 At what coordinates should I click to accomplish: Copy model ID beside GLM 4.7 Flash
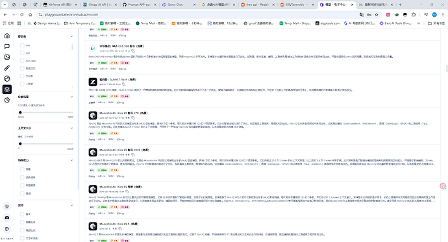[x=124, y=84]
